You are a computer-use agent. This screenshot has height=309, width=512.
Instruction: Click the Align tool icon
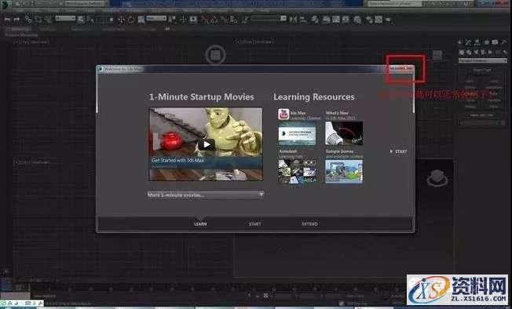click(x=303, y=20)
